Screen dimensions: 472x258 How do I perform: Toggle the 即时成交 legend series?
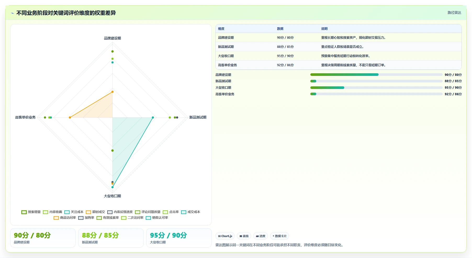(x=95, y=212)
